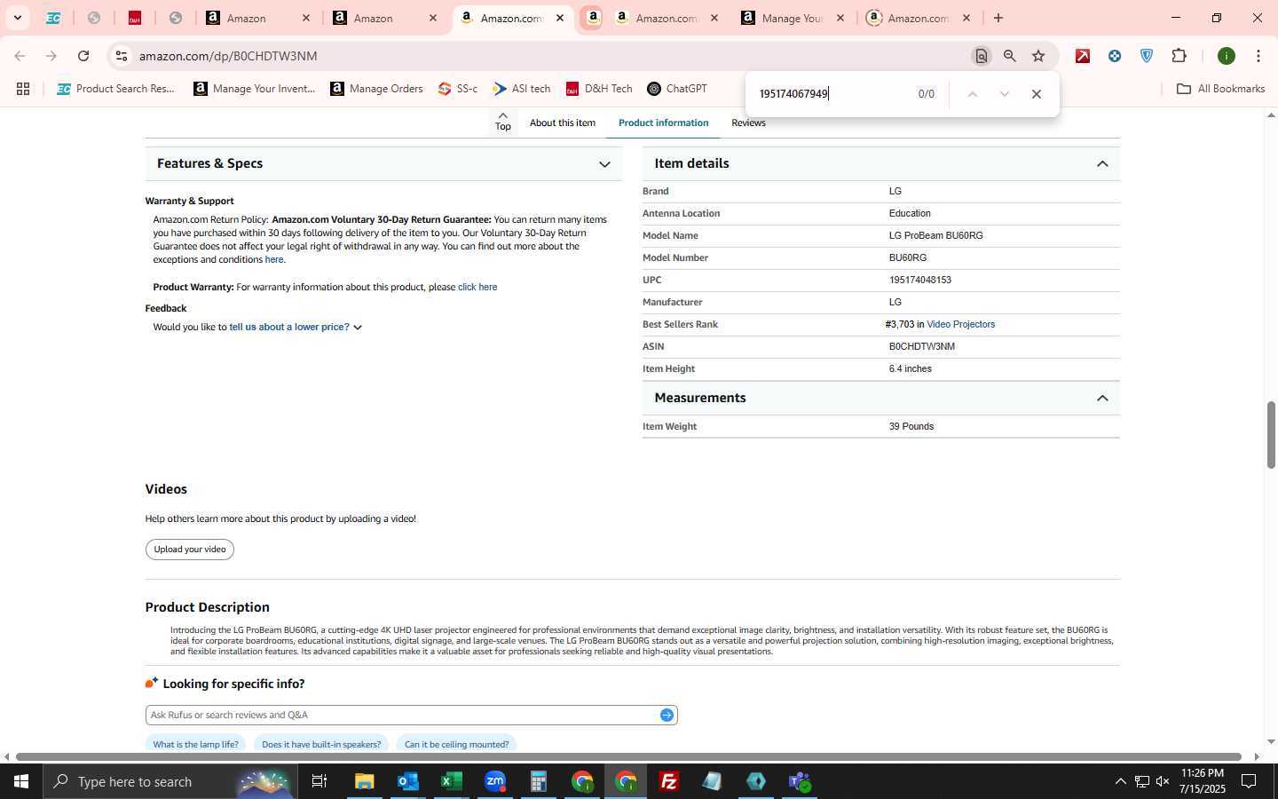Open Outlook from the taskbar
1278x799 pixels.
pos(408,781)
